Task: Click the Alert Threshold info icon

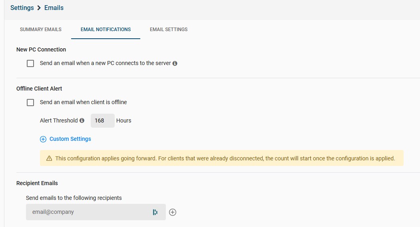Action: (82, 120)
